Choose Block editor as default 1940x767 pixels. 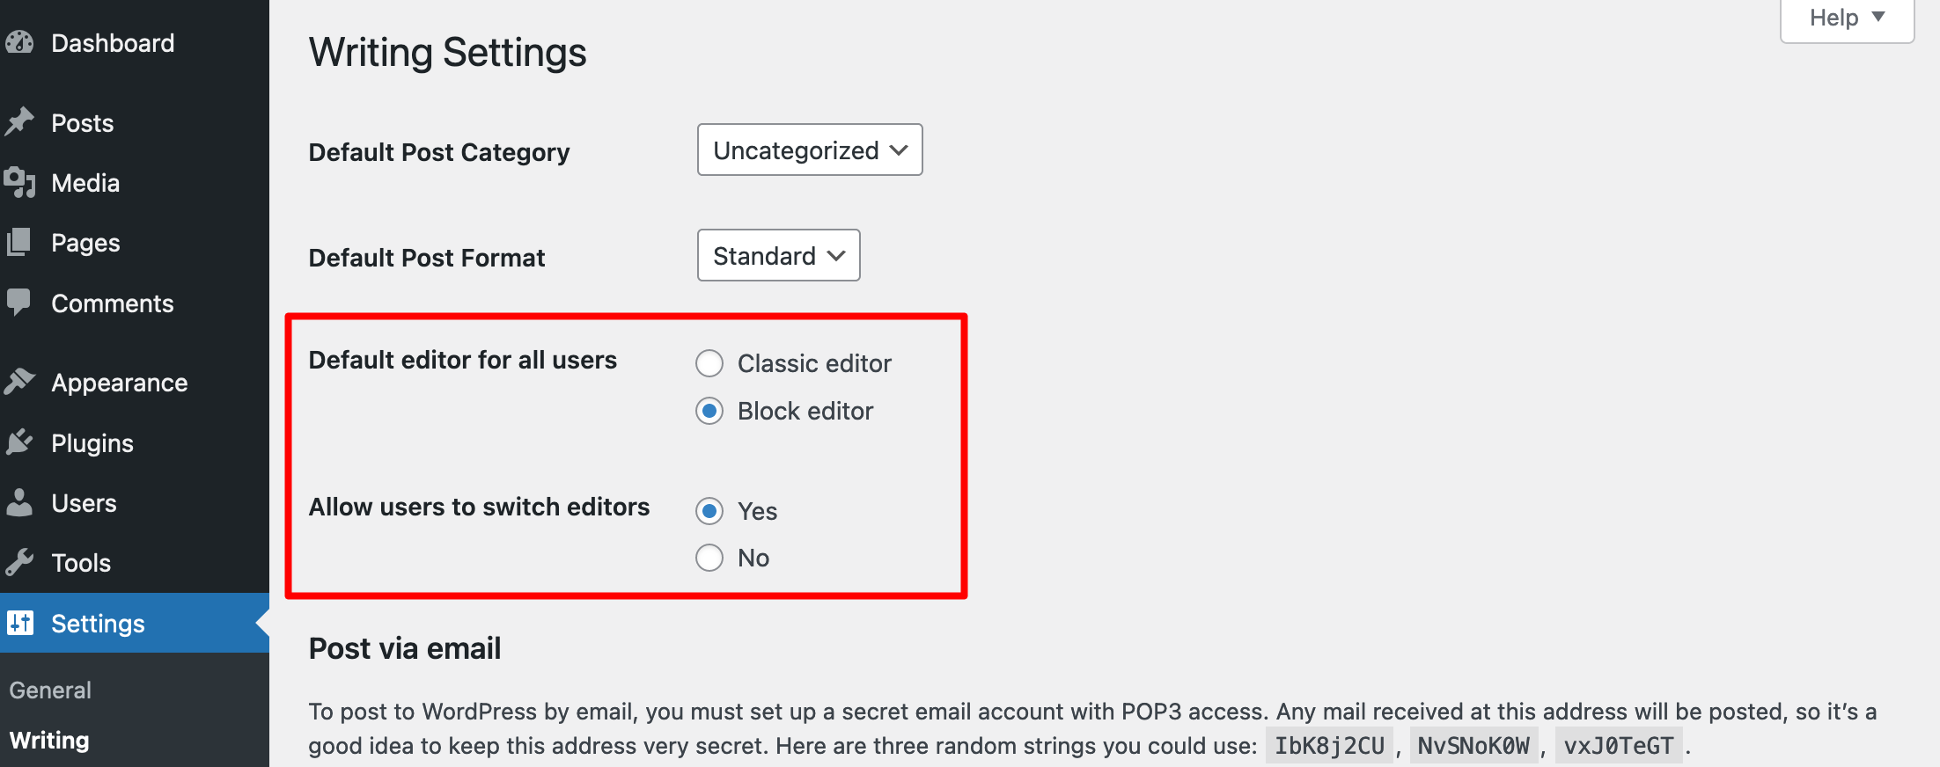pyautogui.click(x=709, y=410)
